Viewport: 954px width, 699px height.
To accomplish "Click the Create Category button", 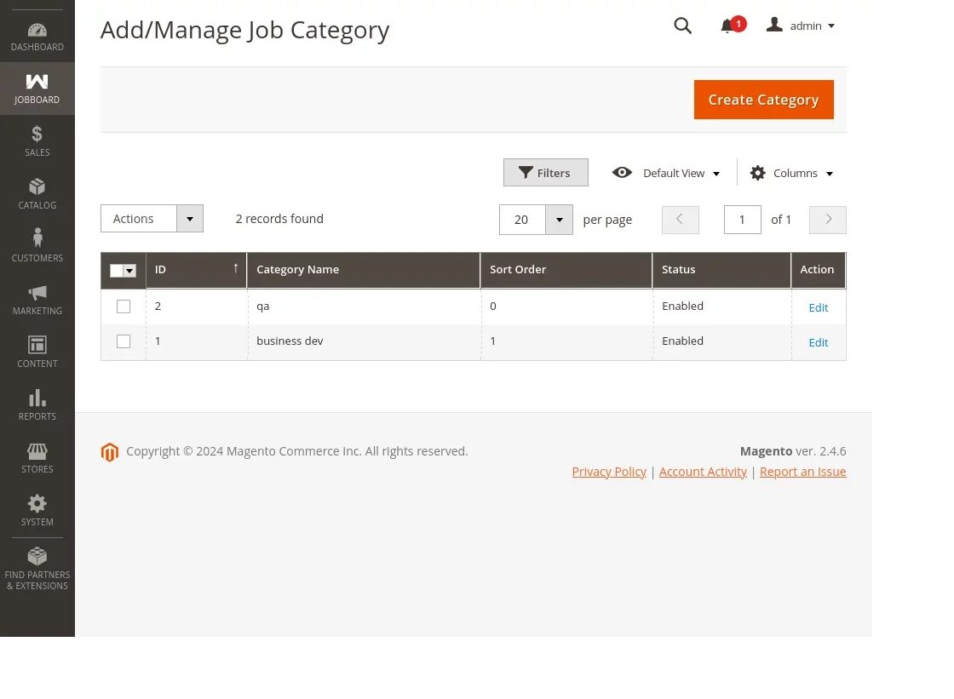I will [x=763, y=100].
